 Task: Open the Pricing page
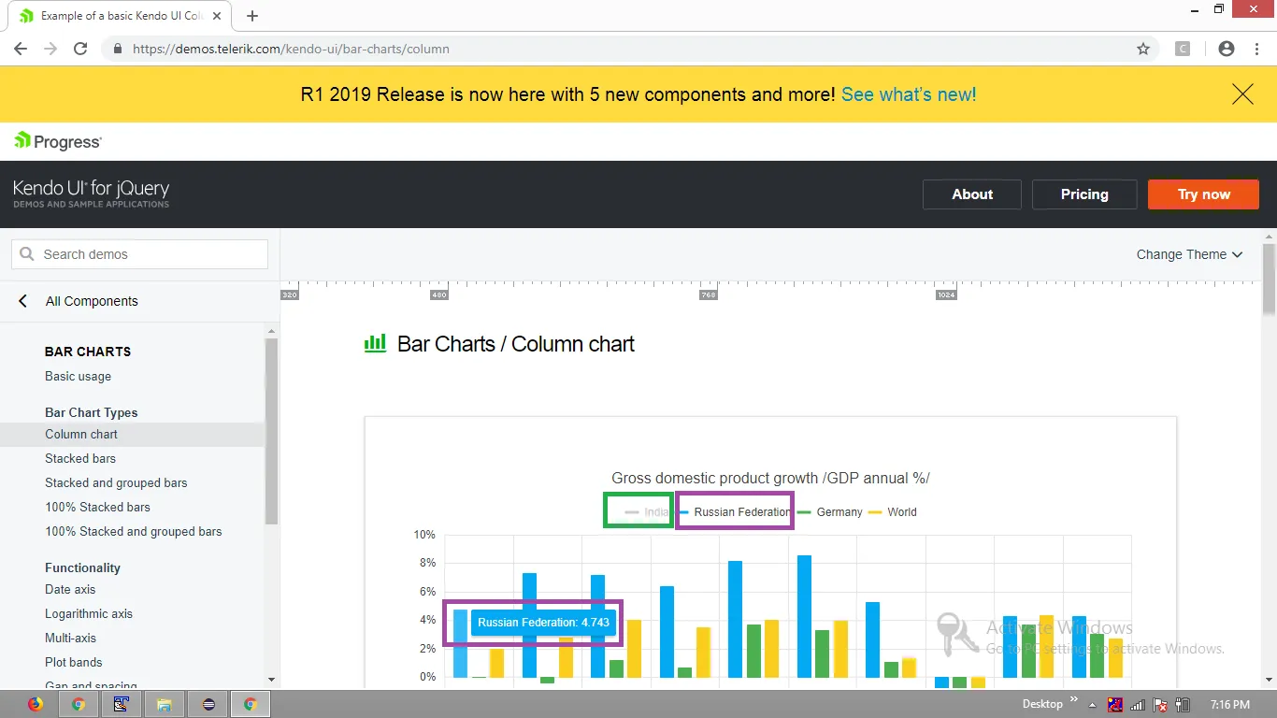1084,194
